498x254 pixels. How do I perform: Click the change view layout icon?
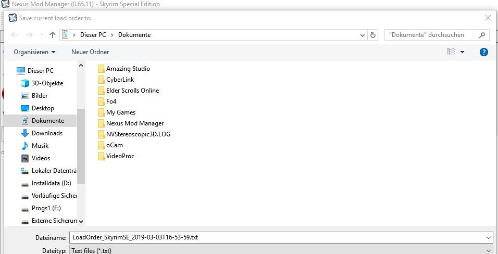pos(451,52)
